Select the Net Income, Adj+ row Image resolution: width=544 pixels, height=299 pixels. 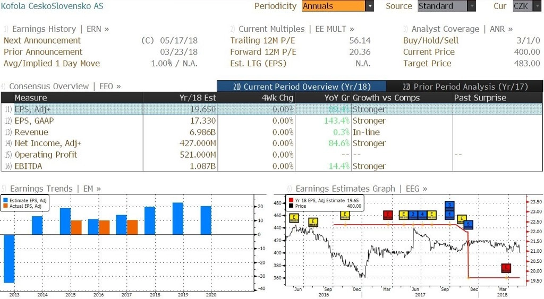pos(271,143)
